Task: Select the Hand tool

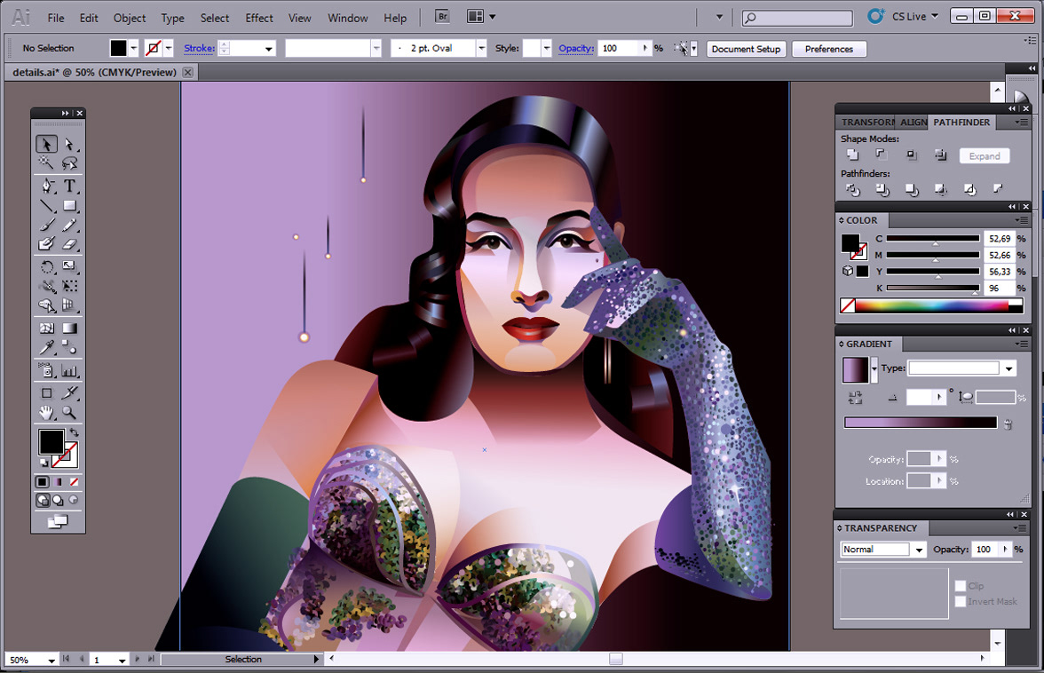Action: (x=46, y=413)
